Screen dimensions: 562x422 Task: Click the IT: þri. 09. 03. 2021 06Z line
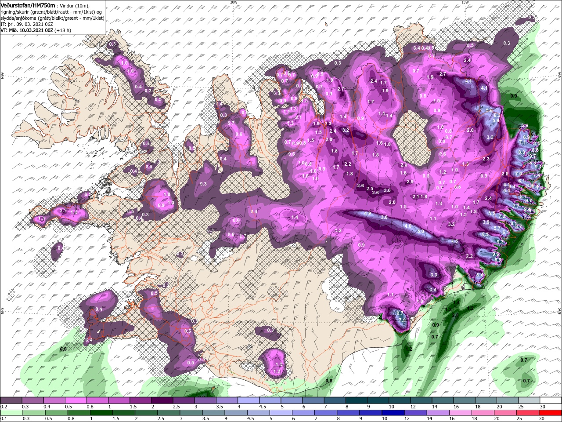coord(26,24)
